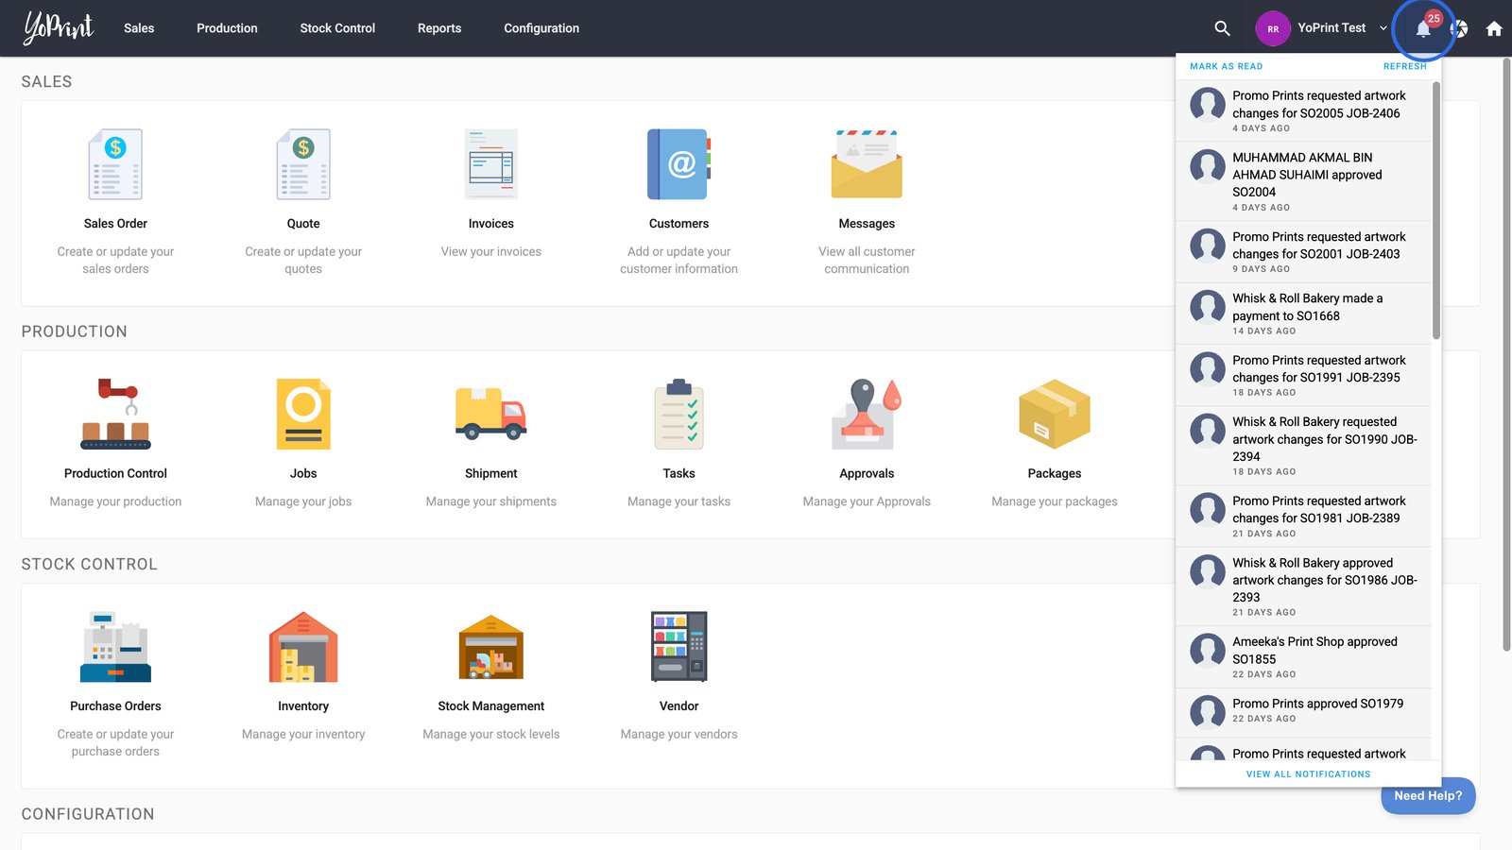Click the notification bell icon
The width and height of the screenshot is (1512, 850).
click(x=1423, y=29)
